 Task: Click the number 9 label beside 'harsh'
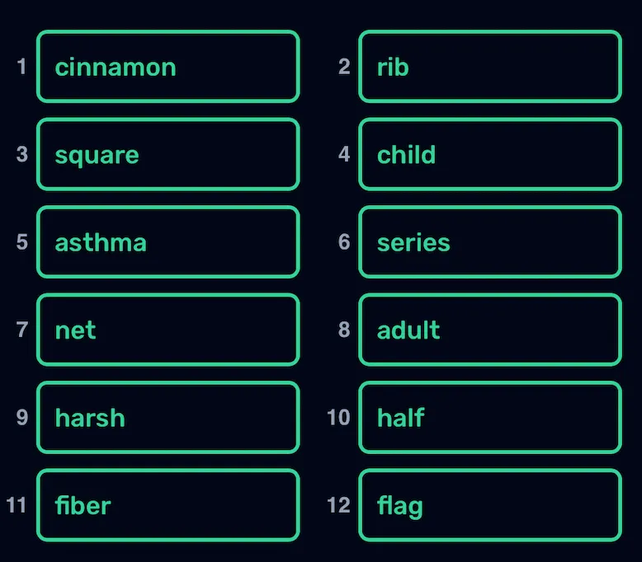22,417
